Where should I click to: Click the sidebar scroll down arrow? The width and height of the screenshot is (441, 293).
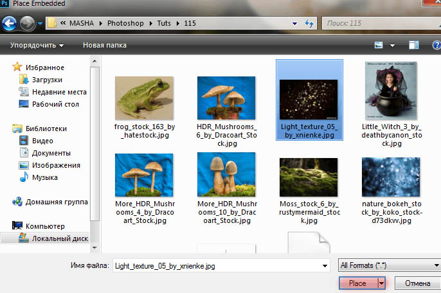click(x=94, y=248)
